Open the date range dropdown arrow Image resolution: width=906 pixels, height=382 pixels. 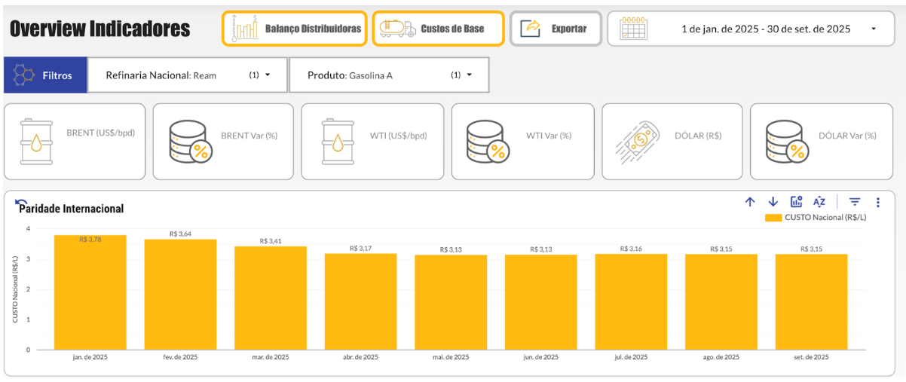(x=873, y=29)
